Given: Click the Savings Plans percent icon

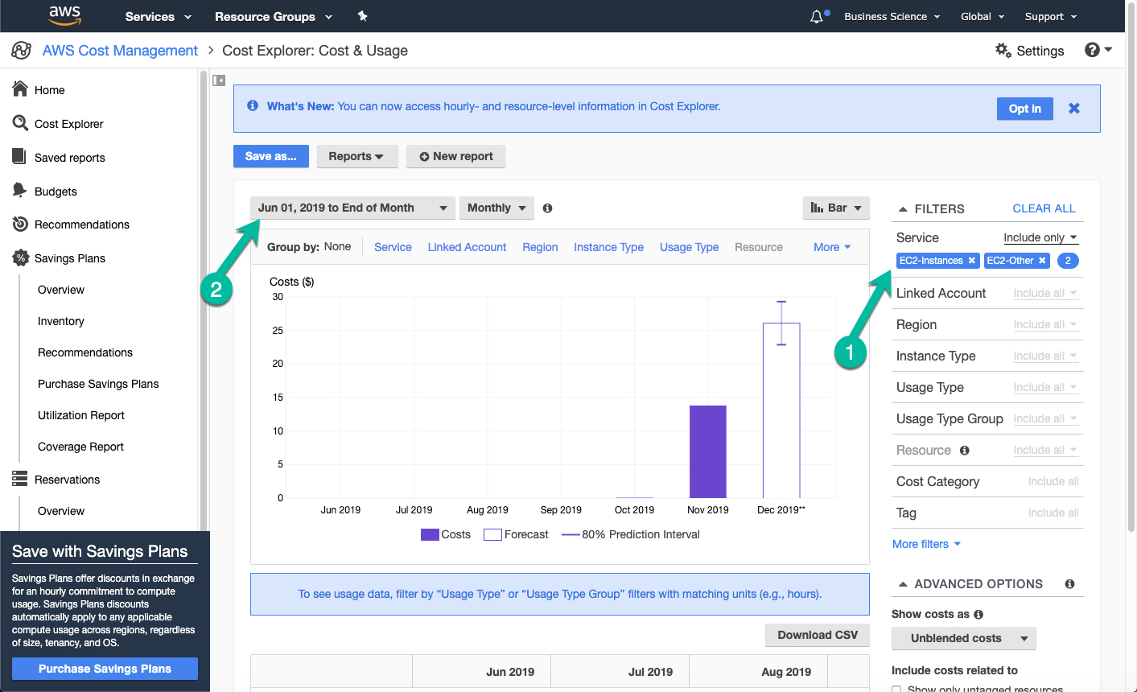Looking at the screenshot, I should 20,258.
